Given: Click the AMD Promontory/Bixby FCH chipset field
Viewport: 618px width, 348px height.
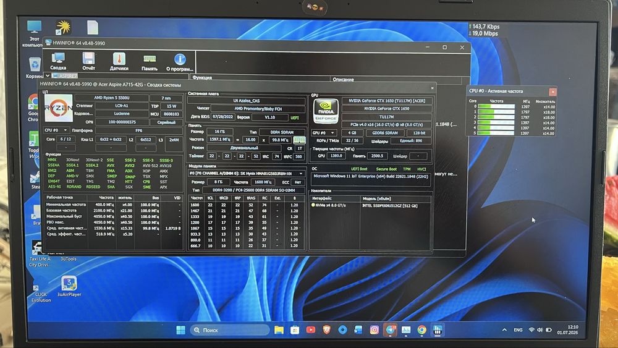Looking at the screenshot, I should 258,108.
